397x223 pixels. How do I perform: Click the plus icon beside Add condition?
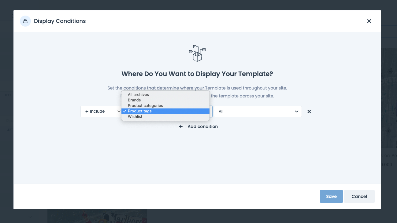pos(181,126)
